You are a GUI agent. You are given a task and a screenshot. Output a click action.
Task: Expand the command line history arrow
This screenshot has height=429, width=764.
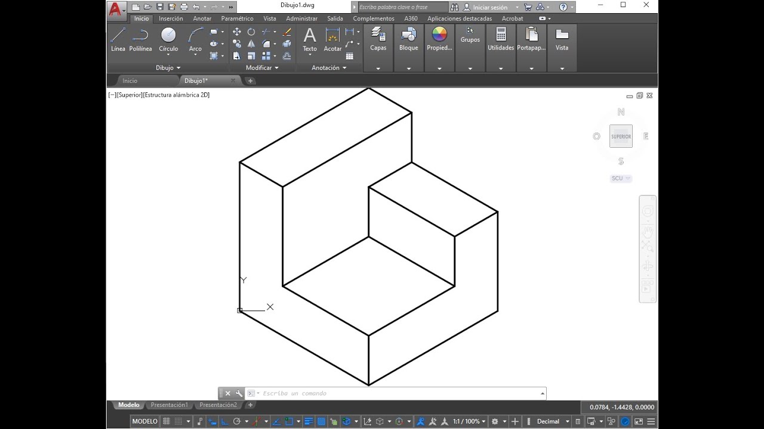(543, 393)
